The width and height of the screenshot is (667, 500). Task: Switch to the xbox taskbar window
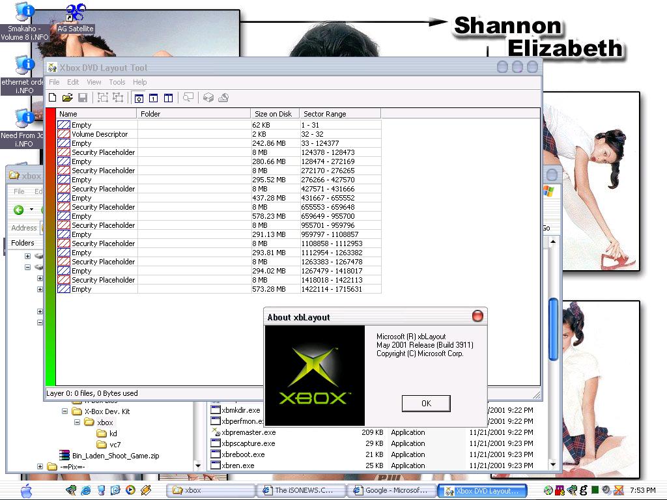pos(210,490)
